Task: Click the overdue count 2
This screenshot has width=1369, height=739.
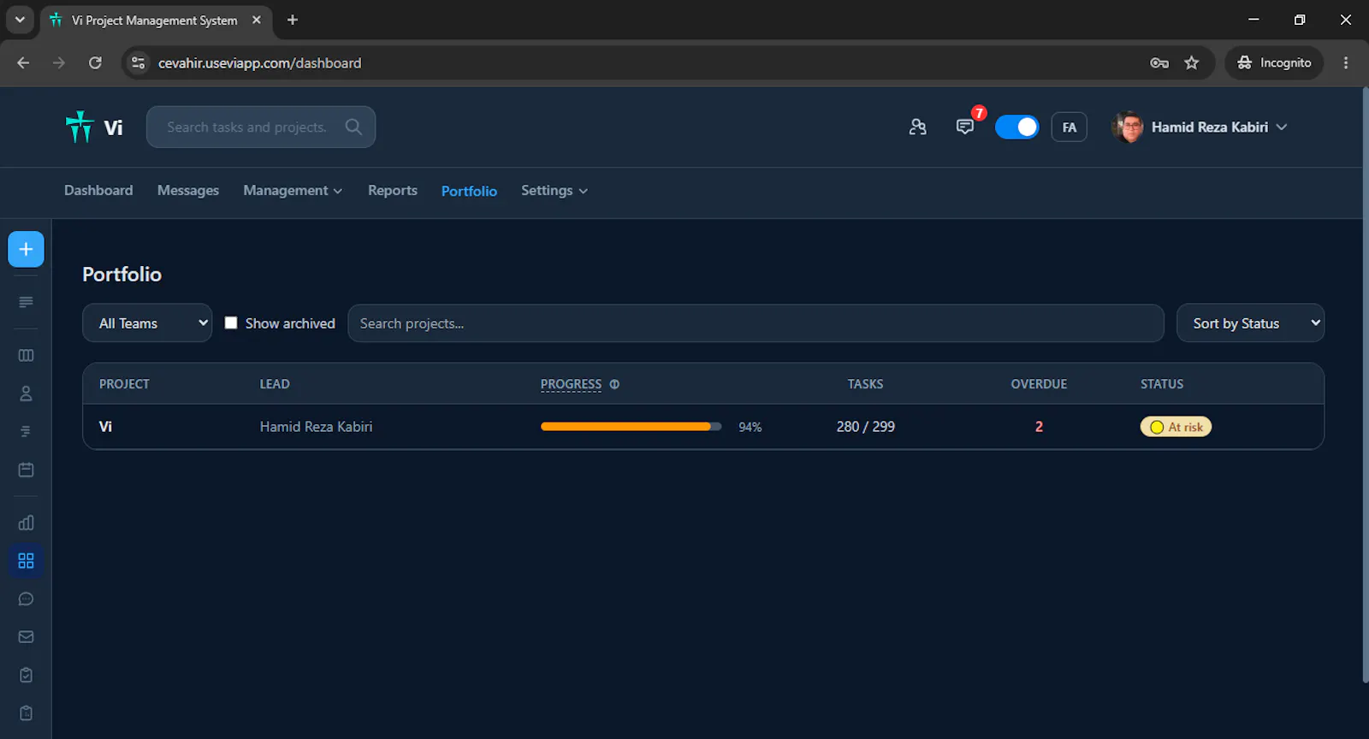Action: click(1039, 426)
